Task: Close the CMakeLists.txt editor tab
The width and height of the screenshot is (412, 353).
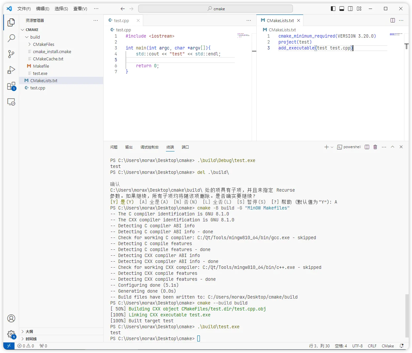Action: coord(299,20)
